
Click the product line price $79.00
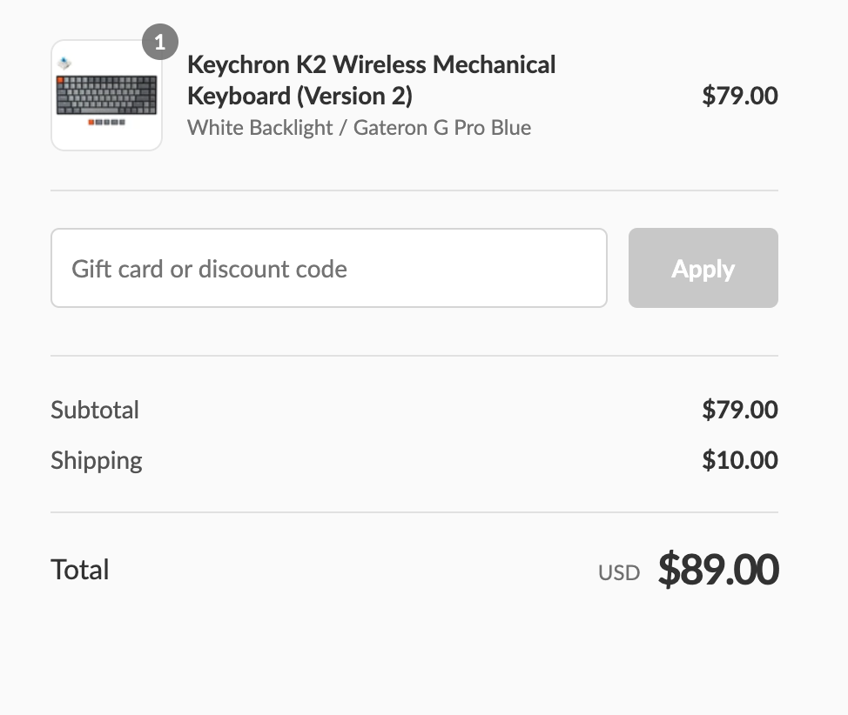point(739,96)
